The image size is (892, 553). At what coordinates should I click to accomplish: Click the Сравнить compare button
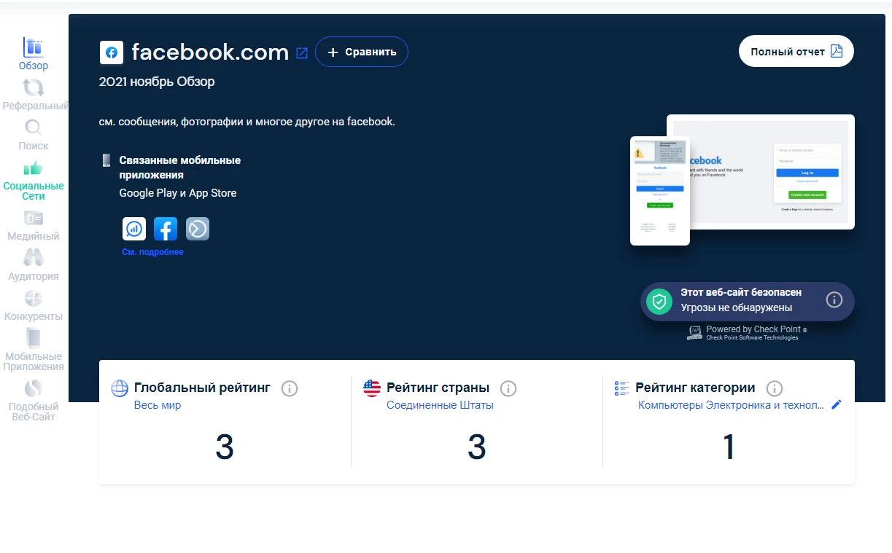pos(362,52)
